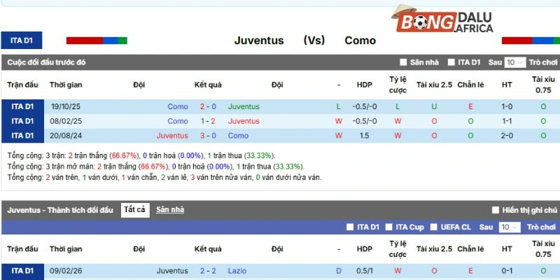The width and height of the screenshot is (560, 280).
Task: Click the blue segment of left form bar
Action: pos(111,41)
